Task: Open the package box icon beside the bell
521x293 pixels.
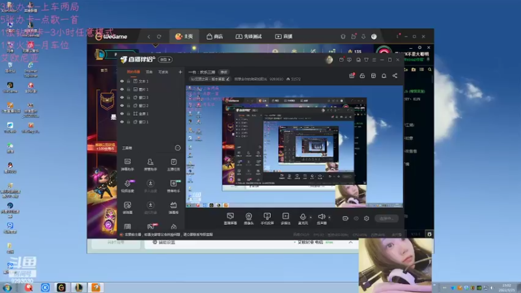Action: (373, 76)
